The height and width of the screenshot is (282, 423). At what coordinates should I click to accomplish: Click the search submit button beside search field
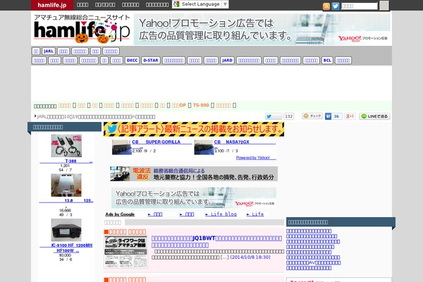(384, 6)
